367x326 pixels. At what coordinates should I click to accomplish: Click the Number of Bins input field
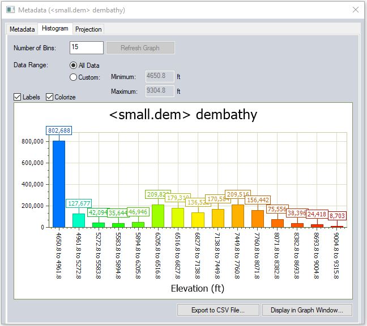(x=86, y=48)
